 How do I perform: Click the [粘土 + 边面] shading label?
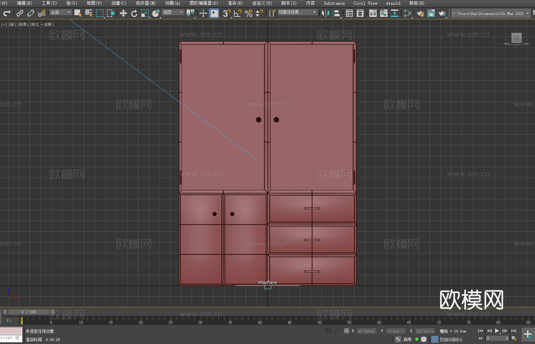[42, 24]
